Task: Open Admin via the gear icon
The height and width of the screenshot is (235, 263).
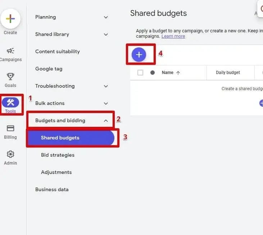Action: pyautogui.click(x=10, y=154)
